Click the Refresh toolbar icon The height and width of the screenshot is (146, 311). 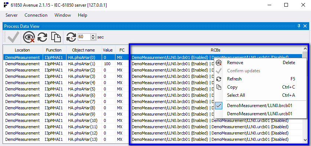[42, 37]
